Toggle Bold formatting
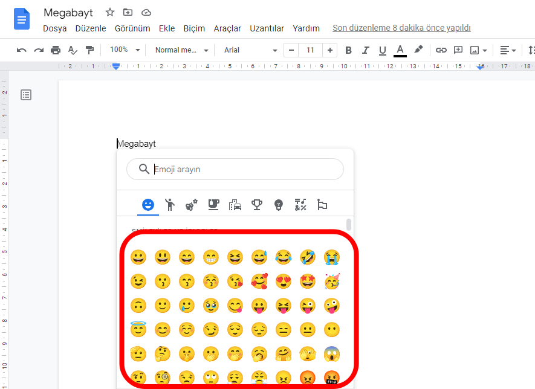The width and height of the screenshot is (535, 389). coord(348,50)
